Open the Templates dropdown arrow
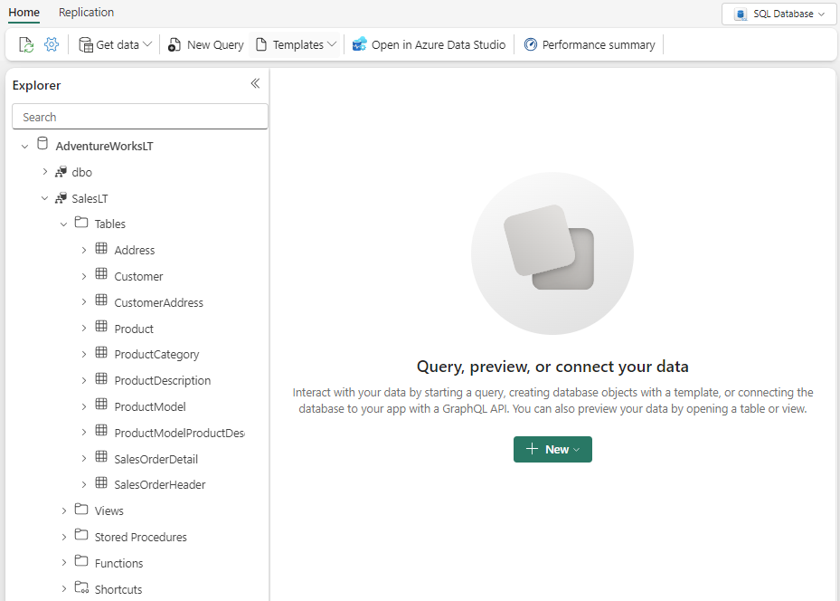 tap(332, 44)
